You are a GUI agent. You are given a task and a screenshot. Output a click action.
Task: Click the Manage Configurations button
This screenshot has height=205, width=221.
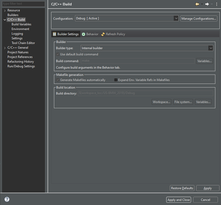(199, 18)
